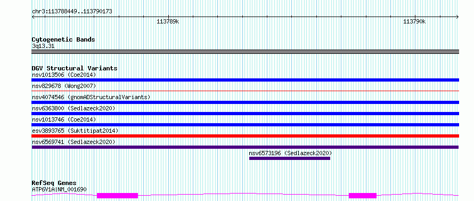Select the red bar under esv3893765
The height and width of the screenshot is (201, 474).
click(245, 136)
